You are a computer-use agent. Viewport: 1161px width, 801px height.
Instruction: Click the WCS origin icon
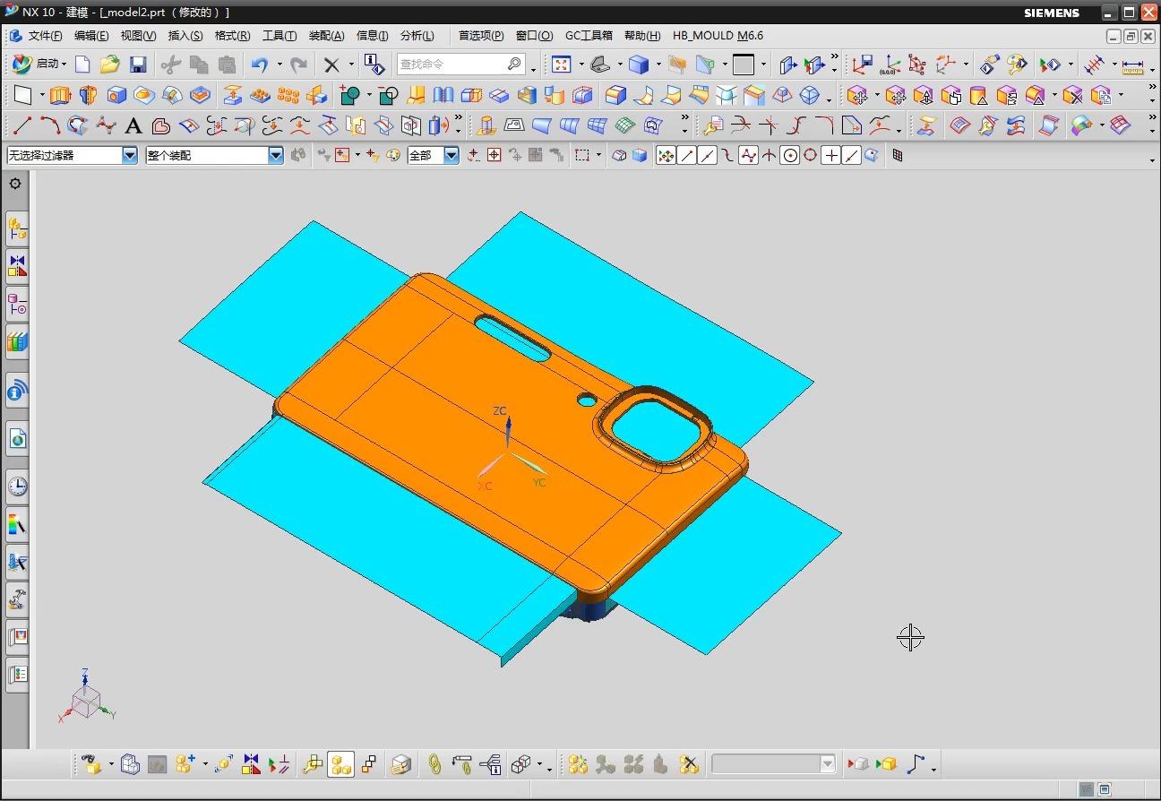point(890,65)
